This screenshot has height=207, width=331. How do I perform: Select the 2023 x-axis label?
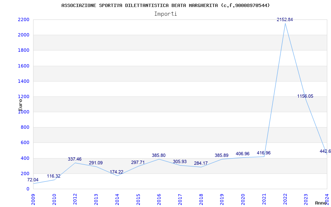pos(306,200)
